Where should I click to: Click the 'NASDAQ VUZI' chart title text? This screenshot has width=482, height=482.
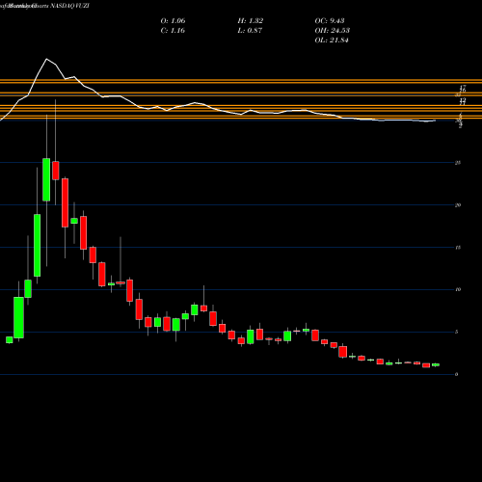click(69, 6)
